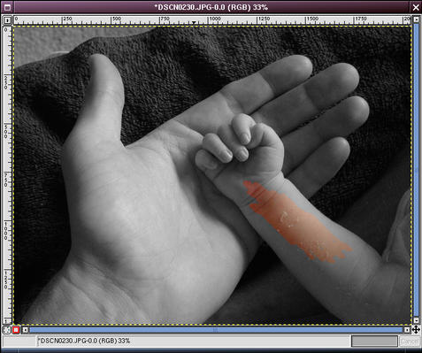422x353 pixels.
Task: Click the blue horizontal scrollbar thumb
Action: pos(216,330)
